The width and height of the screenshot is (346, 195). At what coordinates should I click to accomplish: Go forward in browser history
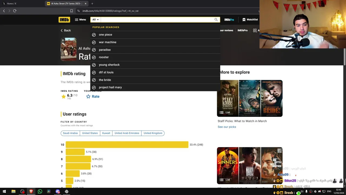(9, 11)
